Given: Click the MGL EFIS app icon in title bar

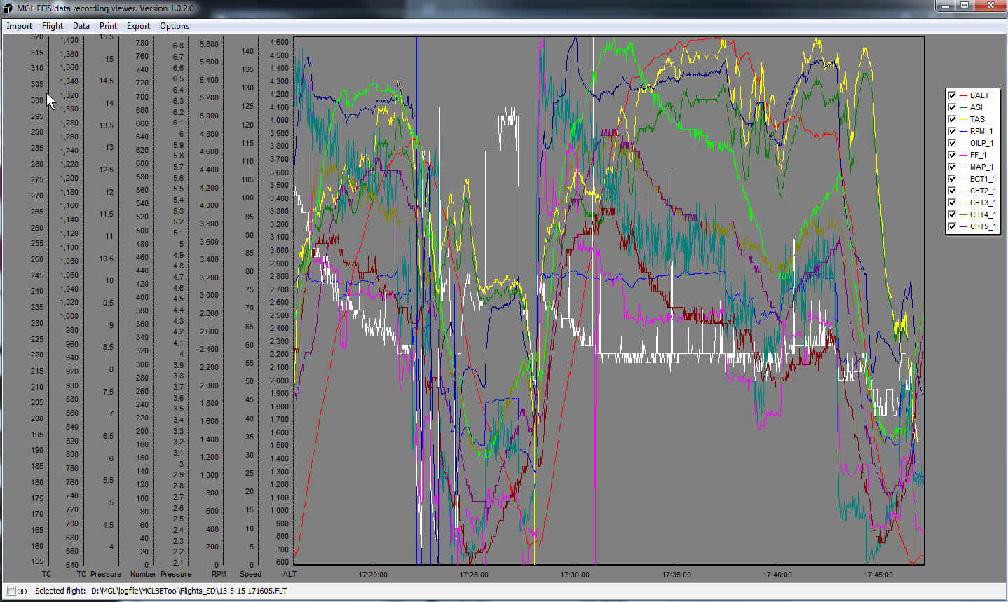Looking at the screenshot, I should coord(9,8).
